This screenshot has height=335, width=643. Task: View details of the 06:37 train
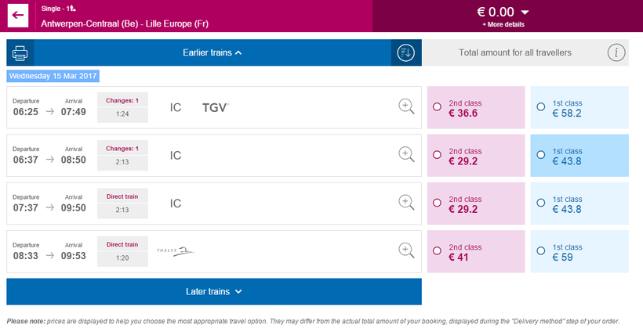pyautogui.click(x=406, y=155)
